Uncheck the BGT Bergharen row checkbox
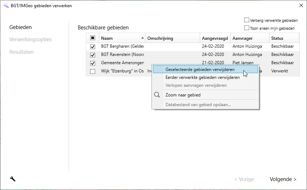This screenshot has height=190, width=307. tap(93, 47)
